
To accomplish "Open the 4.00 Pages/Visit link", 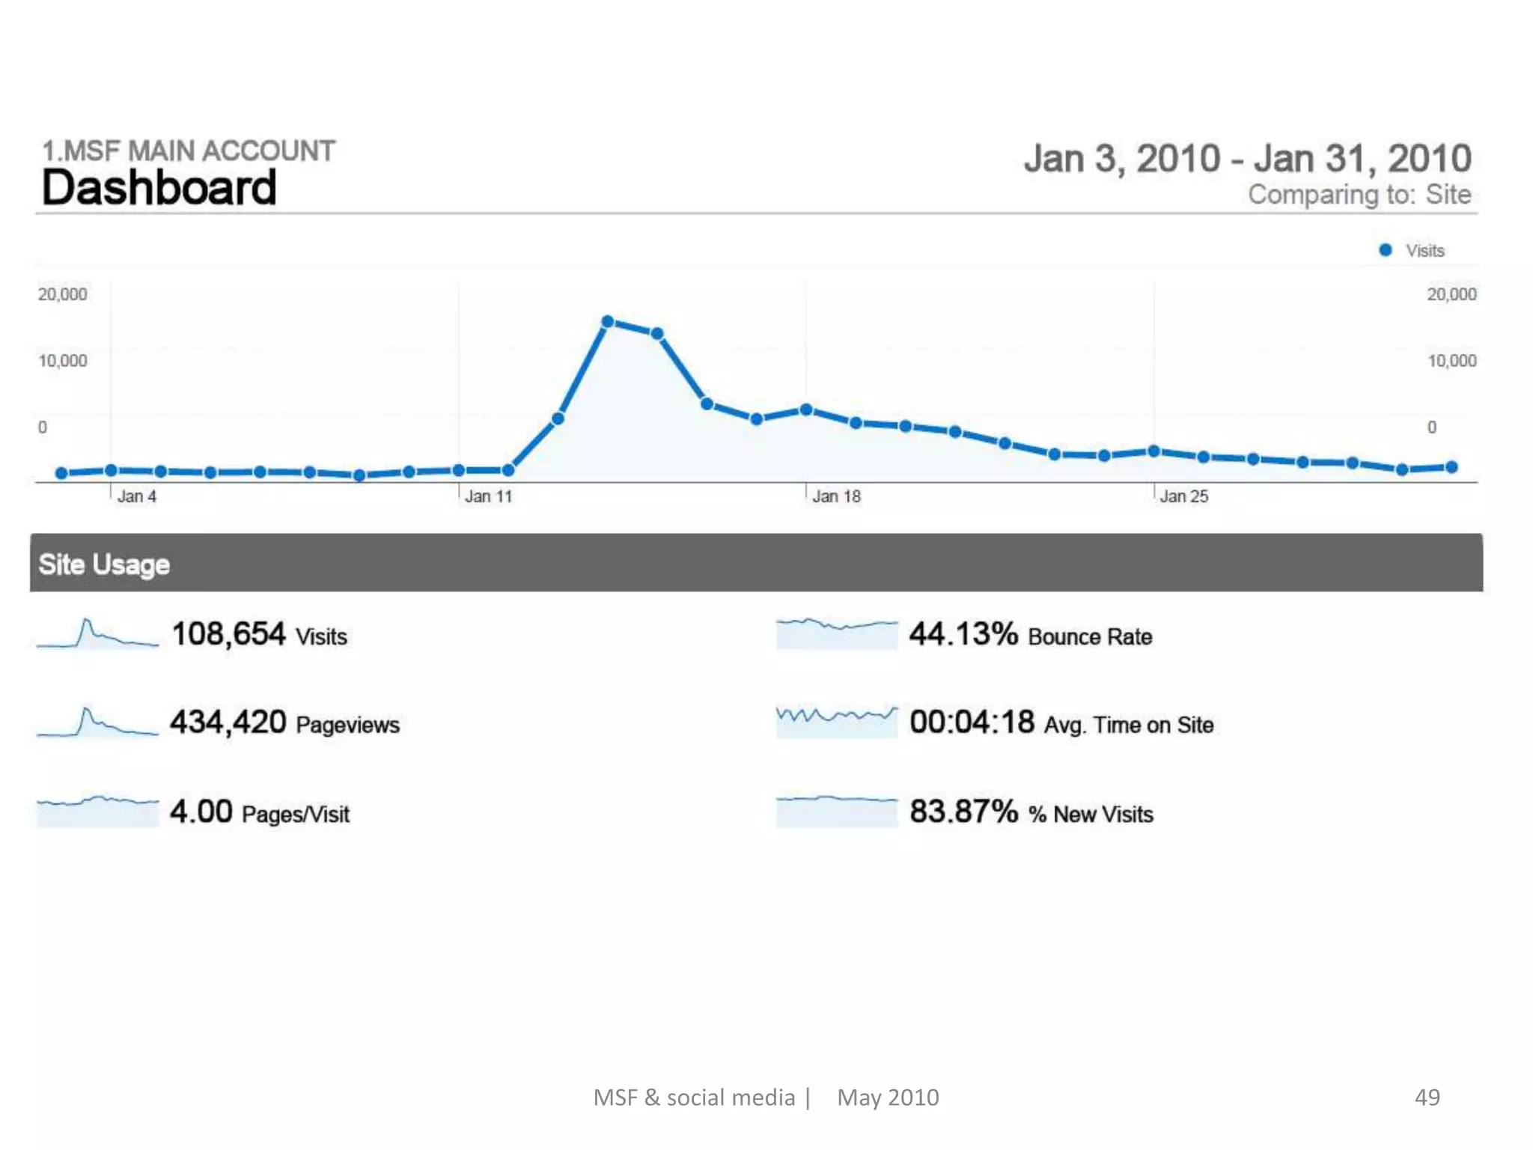I will click(x=259, y=812).
